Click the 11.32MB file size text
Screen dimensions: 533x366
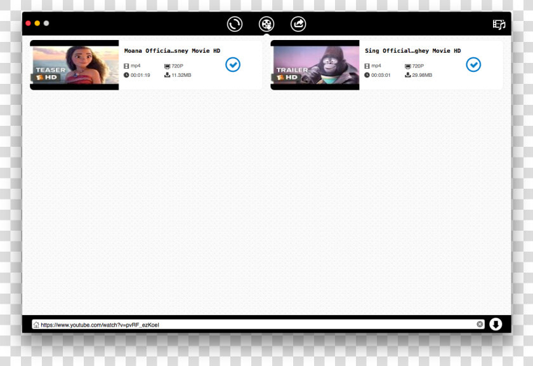click(x=181, y=75)
